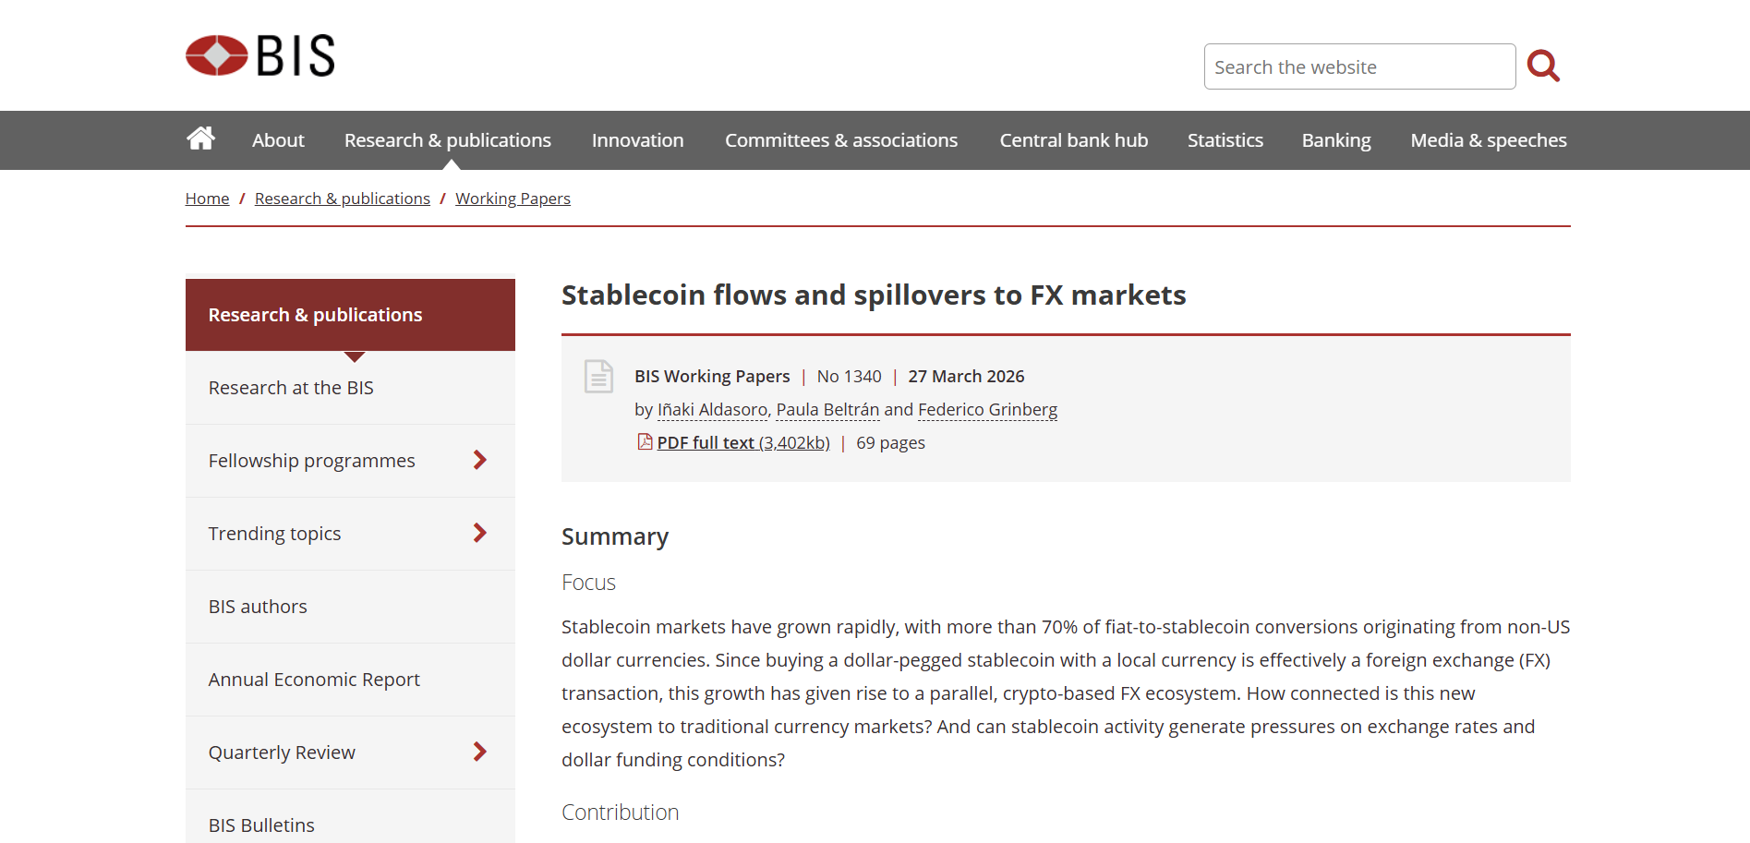The height and width of the screenshot is (843, 1750).
Task: Expand the Fellowship programmes section
Action: click(479, 459)
